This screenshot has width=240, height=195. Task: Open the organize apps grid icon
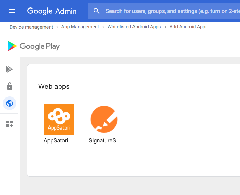tap(10, 124)
